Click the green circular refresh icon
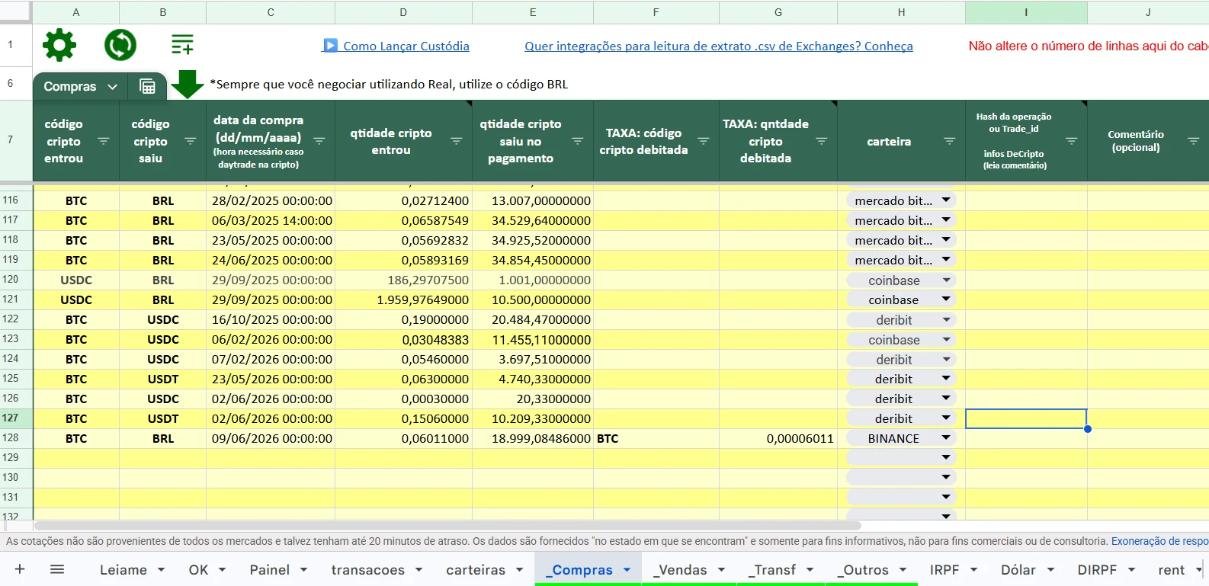Screen dimensions: 1209x586 (120, 46)
